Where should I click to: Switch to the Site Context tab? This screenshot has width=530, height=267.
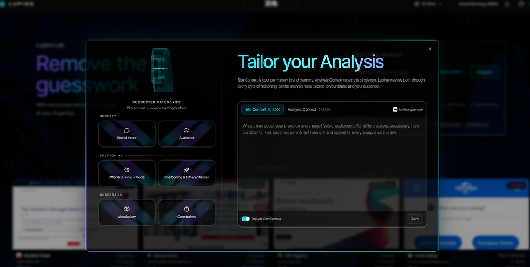pyautogui.click(x=263, y=110)
